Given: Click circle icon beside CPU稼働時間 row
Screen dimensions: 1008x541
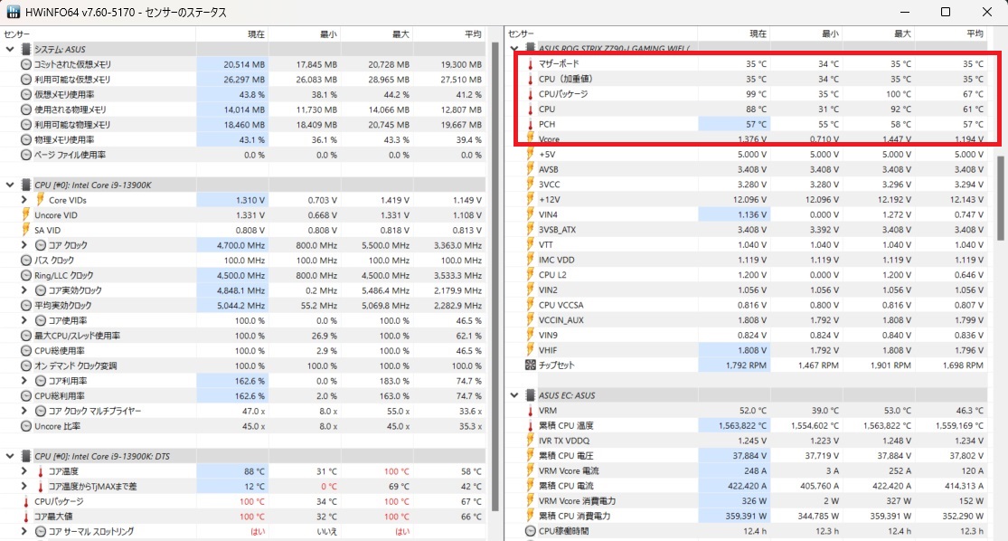Looking at the screenshot, I should click(x=531, y=531).
